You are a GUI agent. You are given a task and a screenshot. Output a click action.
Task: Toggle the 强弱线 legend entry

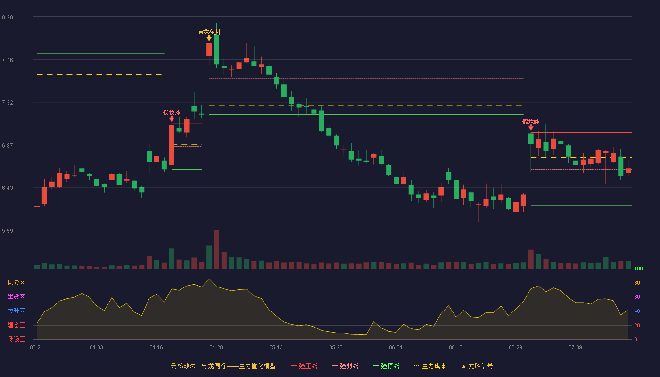pyautogui.click(x=345, y=366)
